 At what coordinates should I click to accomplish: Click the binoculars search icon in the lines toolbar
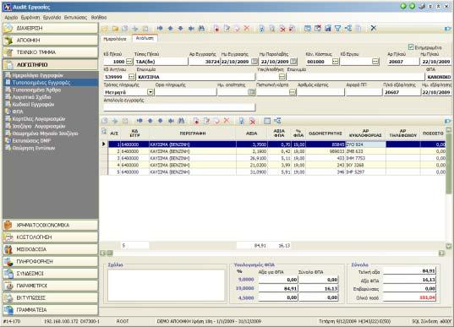[x=181, y=121]
